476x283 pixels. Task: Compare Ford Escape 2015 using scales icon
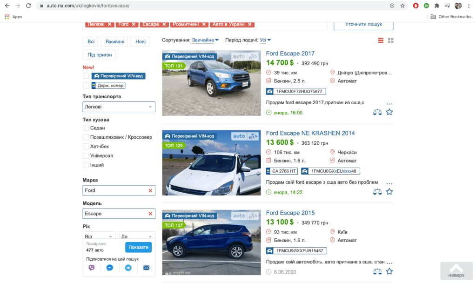377,271
